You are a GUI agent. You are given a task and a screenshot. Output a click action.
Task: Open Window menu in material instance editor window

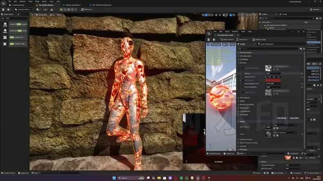(x=235, y=31)
